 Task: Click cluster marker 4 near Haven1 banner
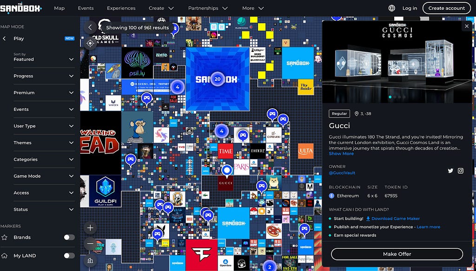178,87
